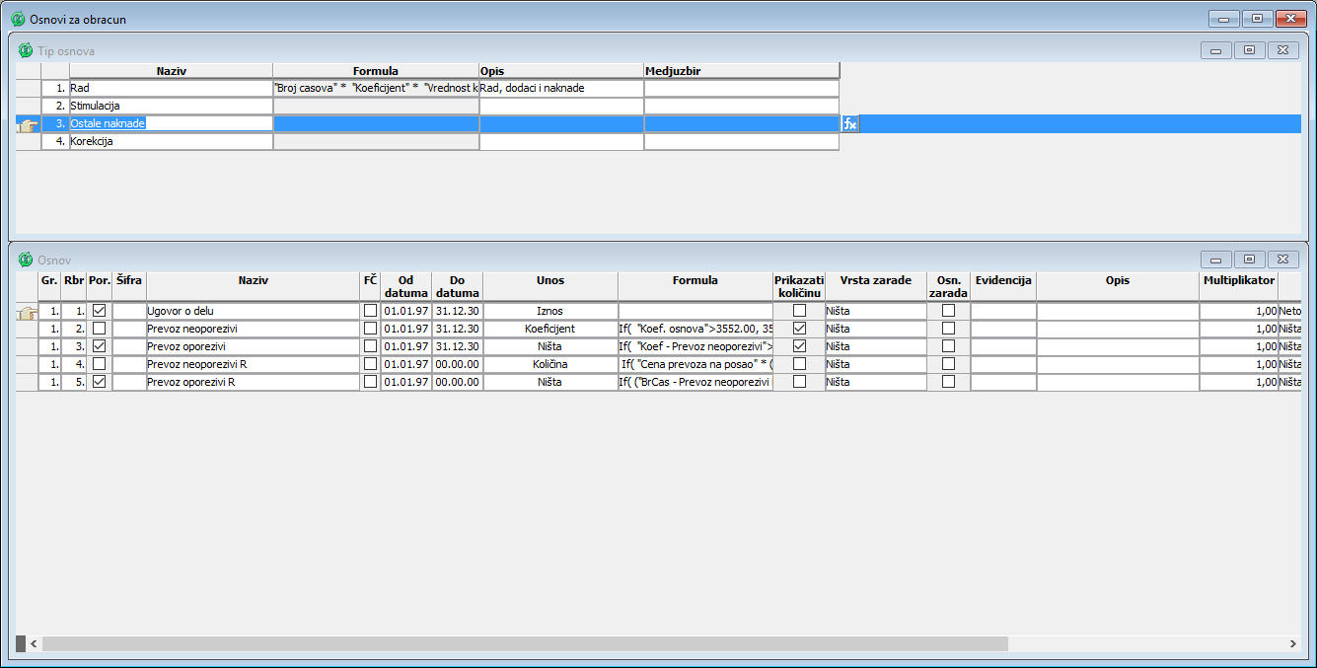
Task: Toggle Osn. zarada for Prevoz neoporezivi R
Action: (x=949, y=364)
